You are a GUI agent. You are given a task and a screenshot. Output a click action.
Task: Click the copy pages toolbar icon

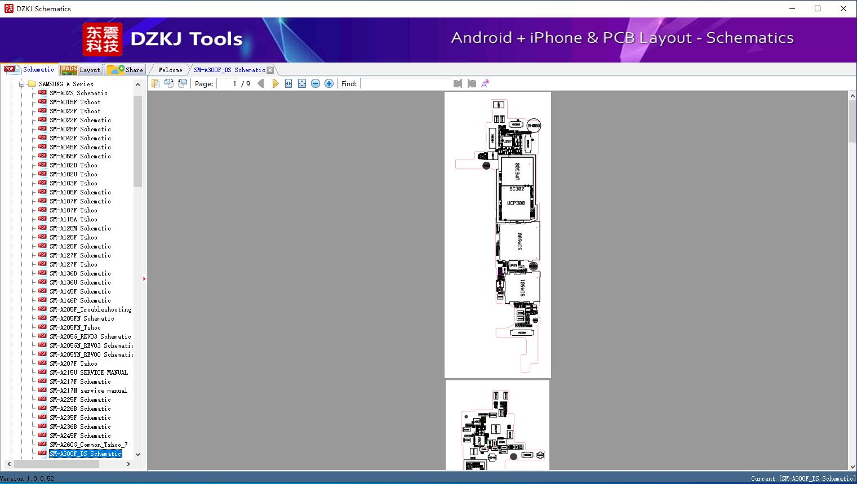click(x=156, y=83)
